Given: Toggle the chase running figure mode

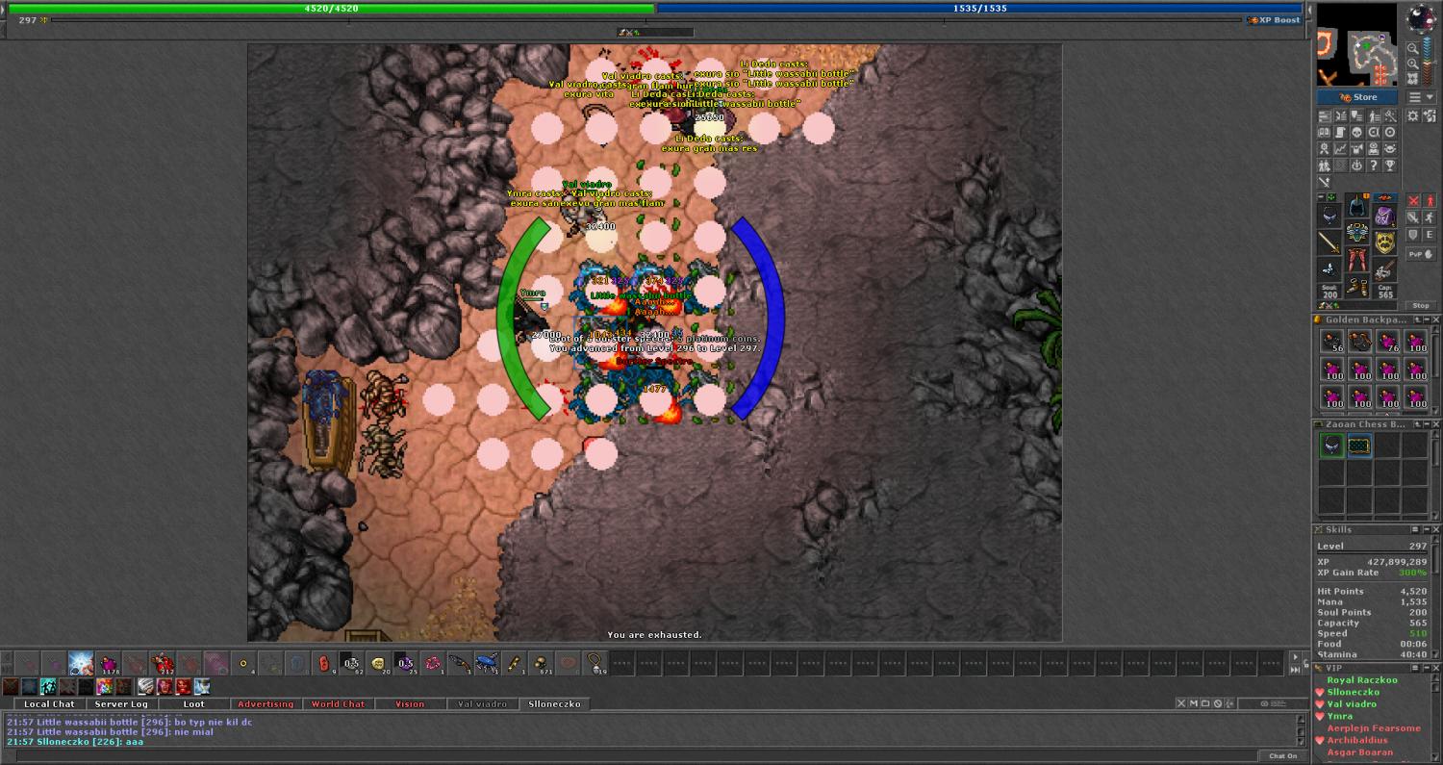Looking at the screenshot, I should (1429, 217).
